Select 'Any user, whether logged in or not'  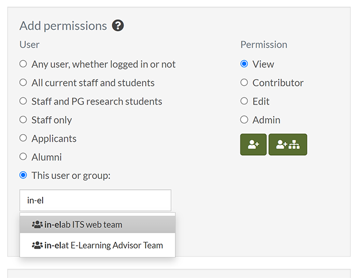tap(23, 64)
